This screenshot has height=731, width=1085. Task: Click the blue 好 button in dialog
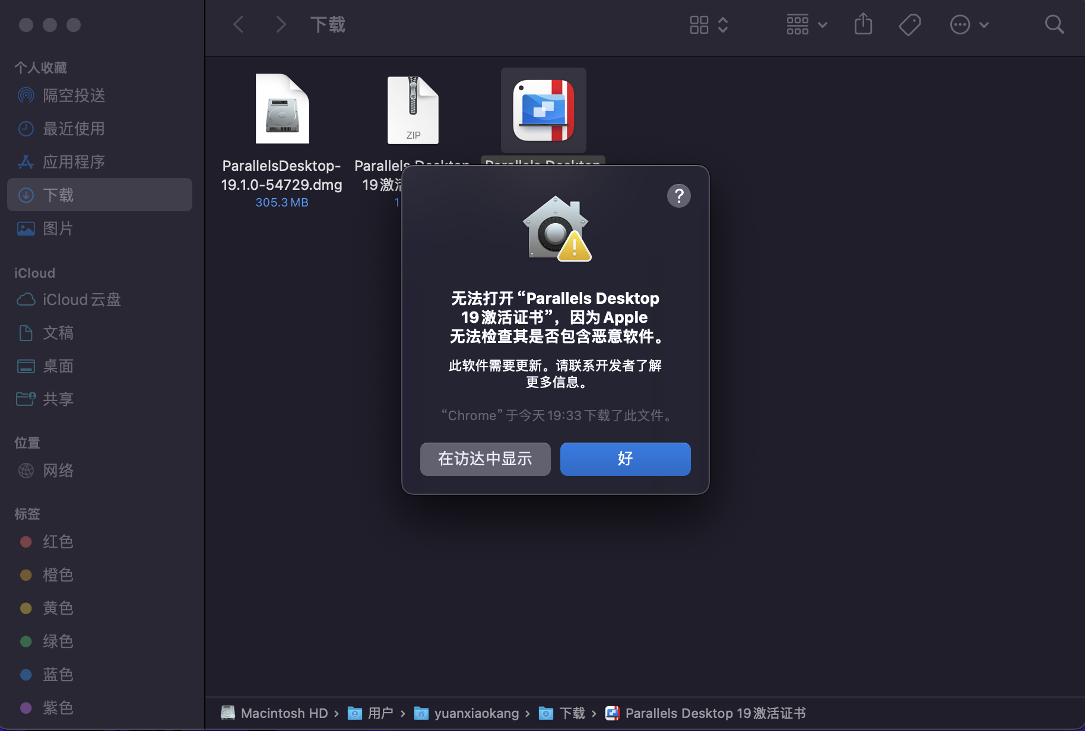[625, 459]
